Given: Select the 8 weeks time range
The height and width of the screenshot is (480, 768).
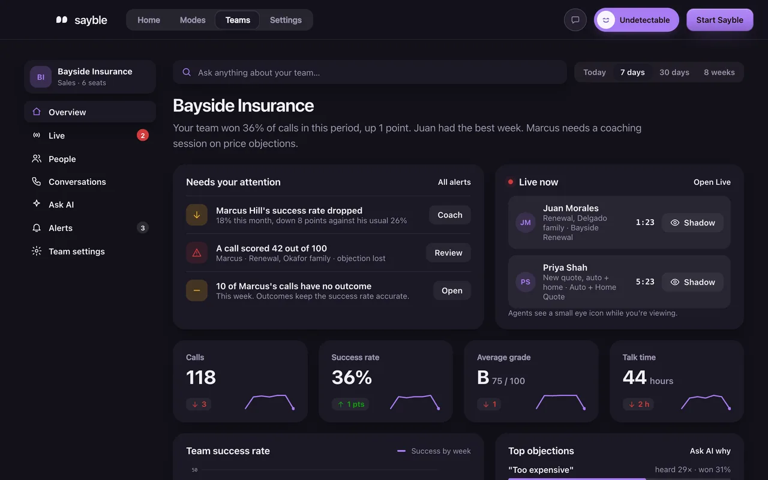Looking at the screenshot, I should 719,72.
